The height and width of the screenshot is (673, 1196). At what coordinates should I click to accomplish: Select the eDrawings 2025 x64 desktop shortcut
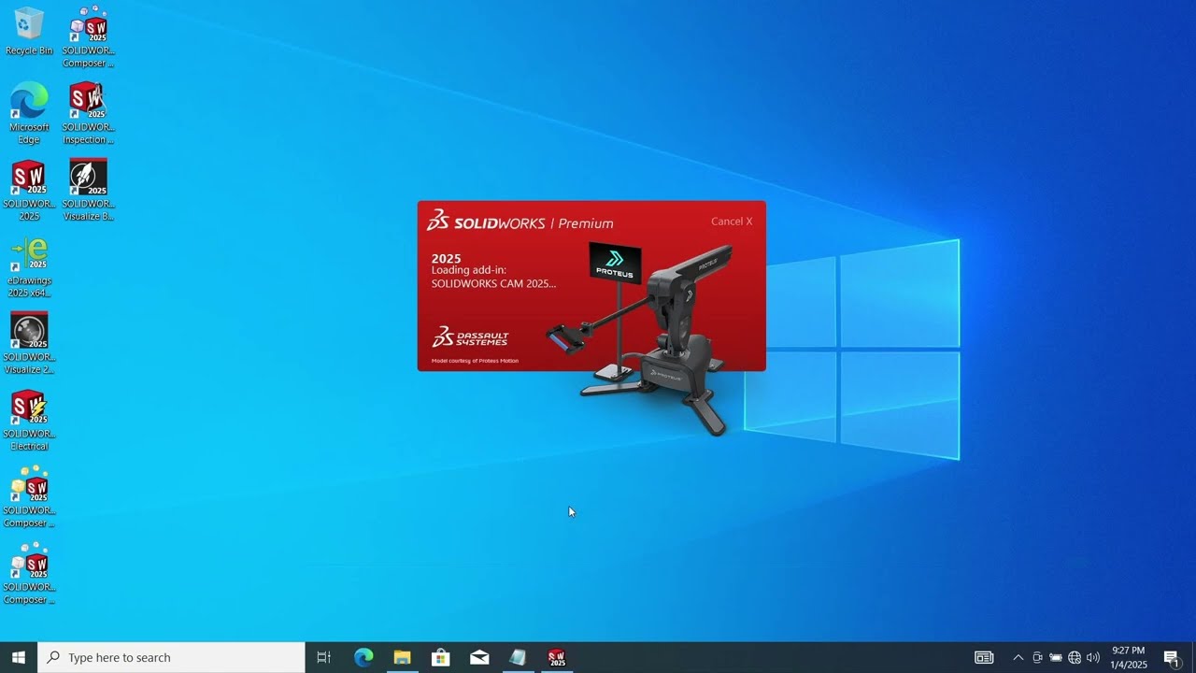pyautogui.click(x=29, y=266)
